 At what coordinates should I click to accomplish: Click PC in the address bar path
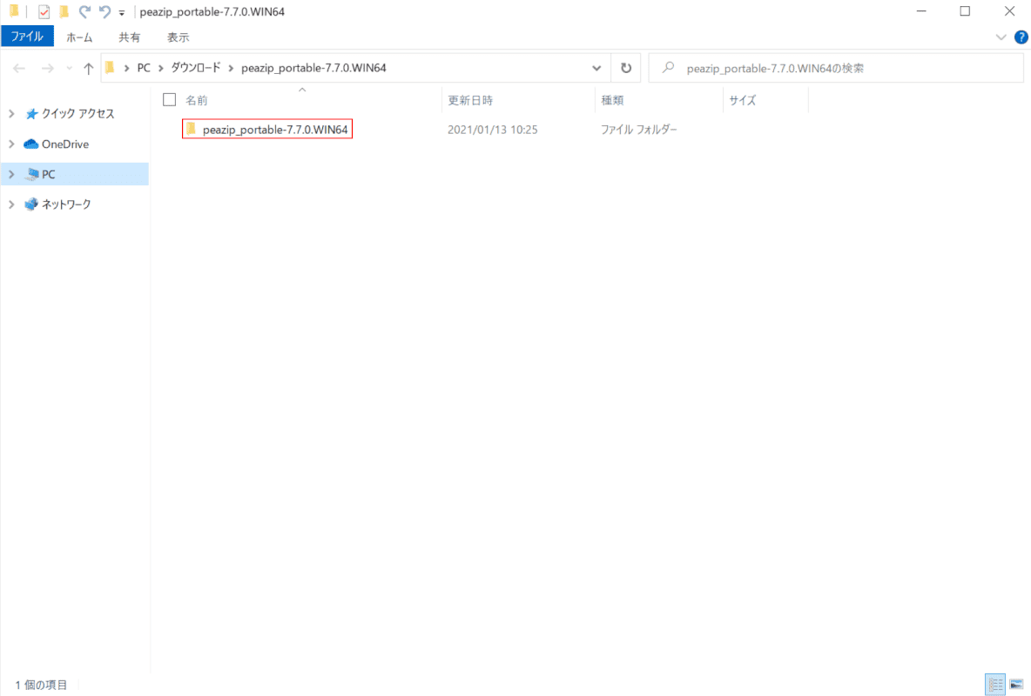click(144, 68)
